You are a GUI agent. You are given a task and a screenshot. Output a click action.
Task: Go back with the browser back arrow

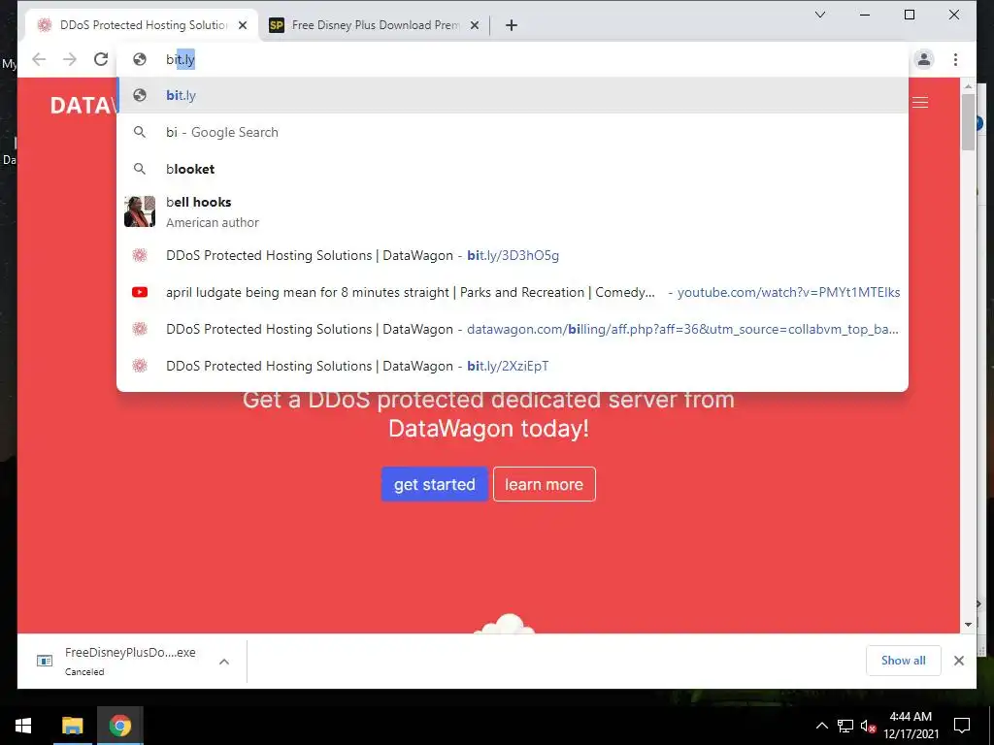(39, 59)
